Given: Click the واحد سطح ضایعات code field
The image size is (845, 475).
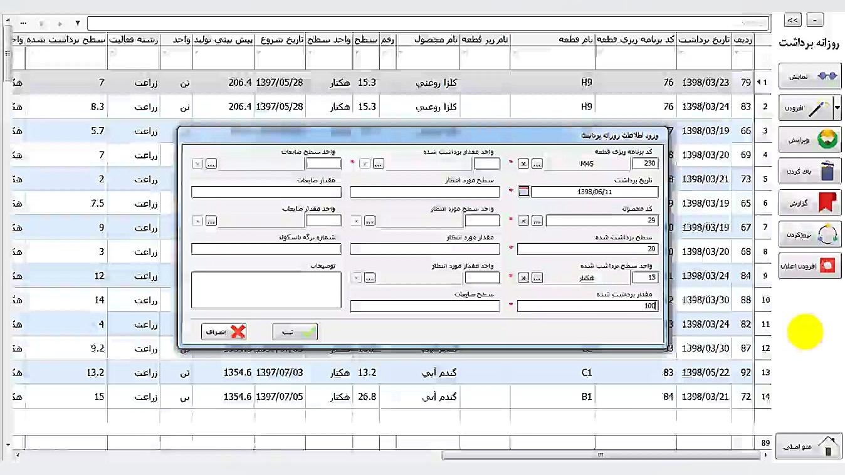Looking at the screenshot, I should pos(324,164).
